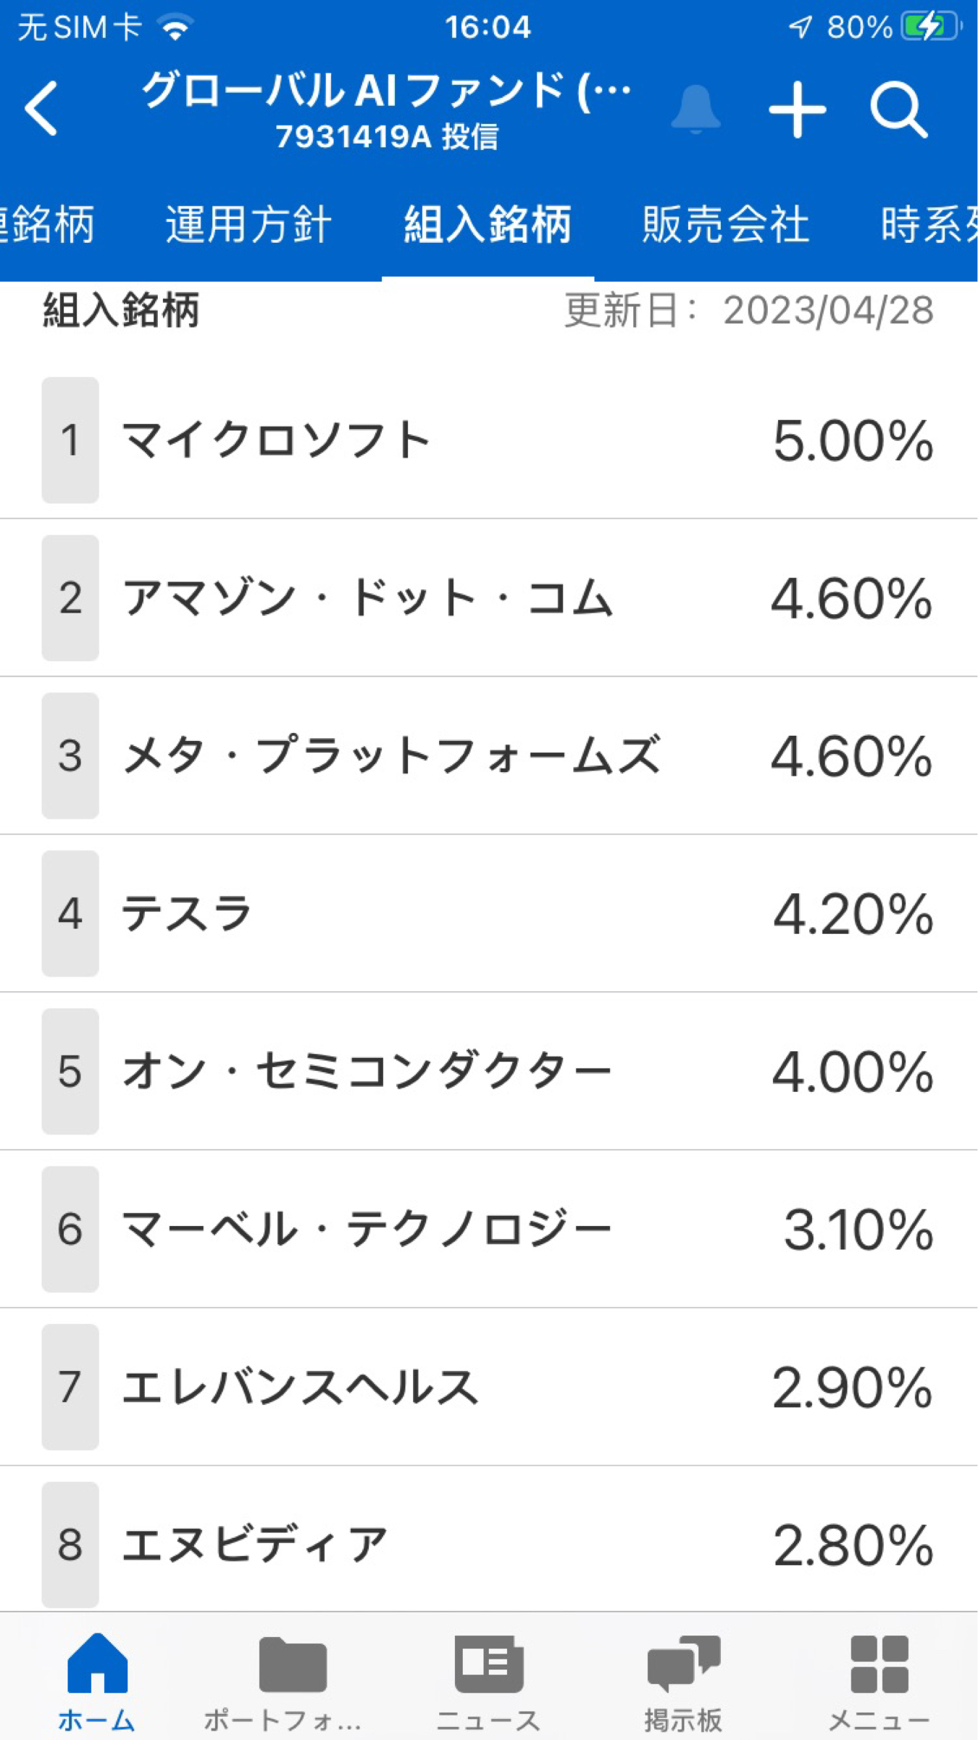Screen dimensions: 978x1740
Task: Tap the back arrow icon
Action: [41, 109]
